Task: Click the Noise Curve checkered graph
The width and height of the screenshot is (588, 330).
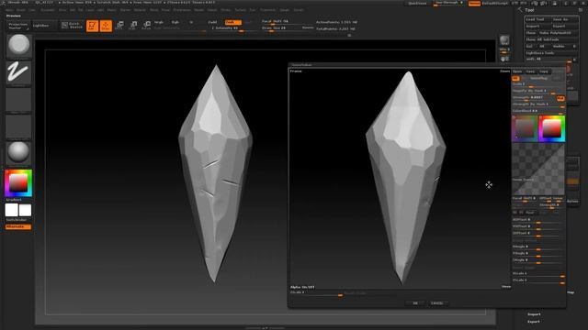Action: click(538, 170)
